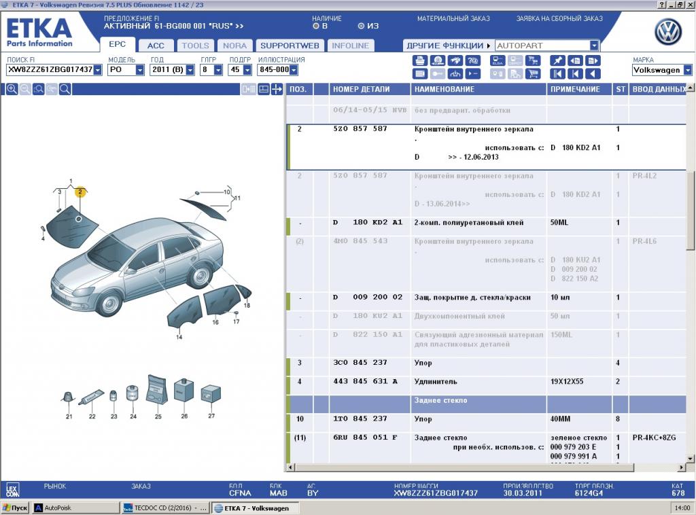696x515 pixels.
Task: Open the ПОДГР dropdown showing 45
Action: pyautogui.click(x=247, y=70)
